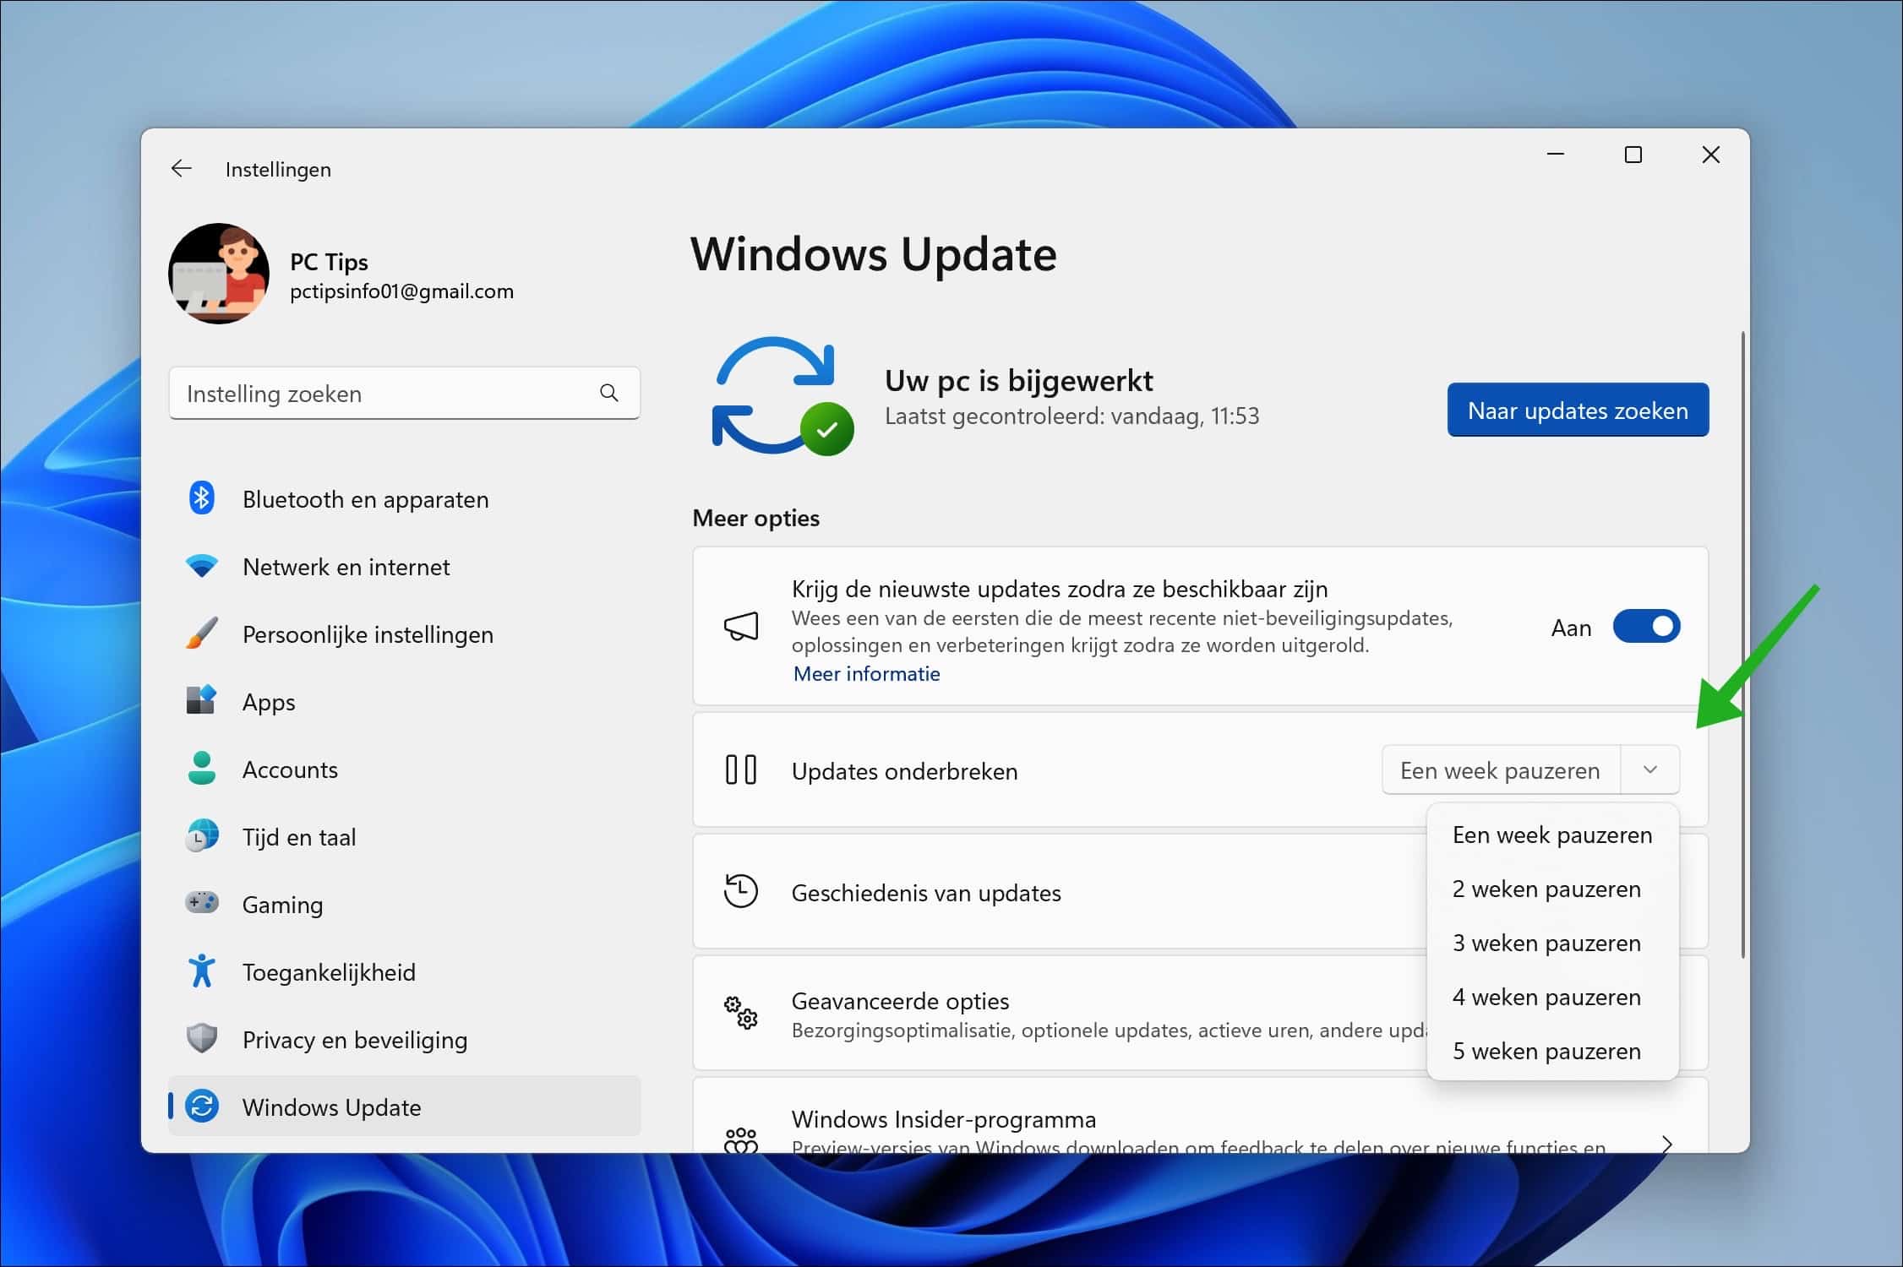Open Gaming settings page

click(x=404, y=905)
